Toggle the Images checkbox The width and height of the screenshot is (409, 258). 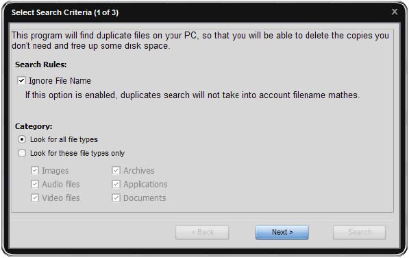coord(35,171)
